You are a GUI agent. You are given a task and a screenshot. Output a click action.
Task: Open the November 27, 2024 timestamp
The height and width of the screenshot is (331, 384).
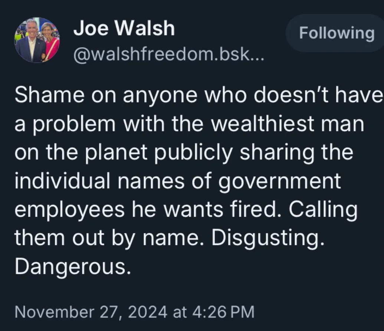(134, 312)
